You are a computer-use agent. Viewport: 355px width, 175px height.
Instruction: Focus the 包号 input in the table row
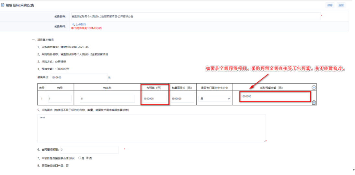[x=60, y=99]
